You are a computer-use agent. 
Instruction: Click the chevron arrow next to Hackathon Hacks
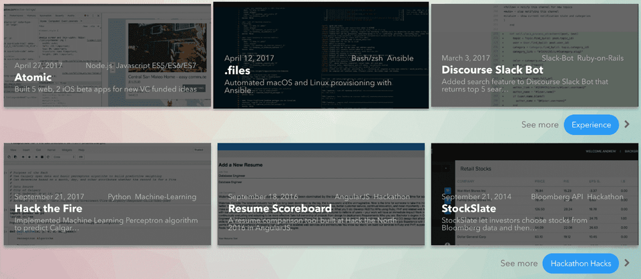click(627, 264)
